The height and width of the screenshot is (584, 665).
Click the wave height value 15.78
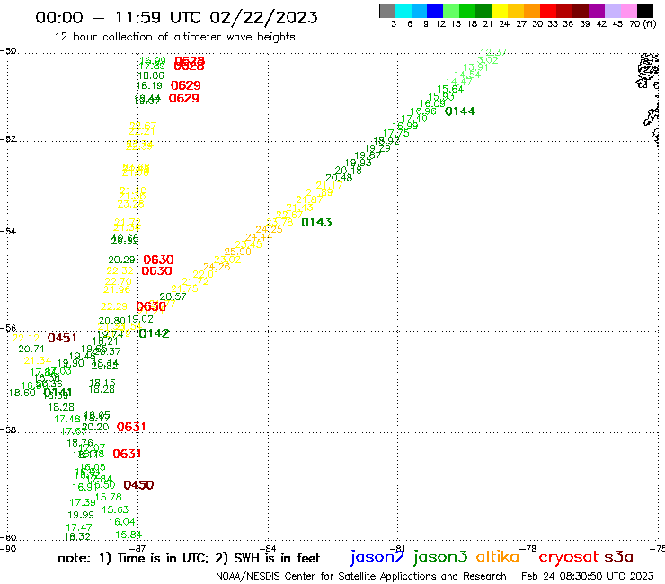point(108,497)
